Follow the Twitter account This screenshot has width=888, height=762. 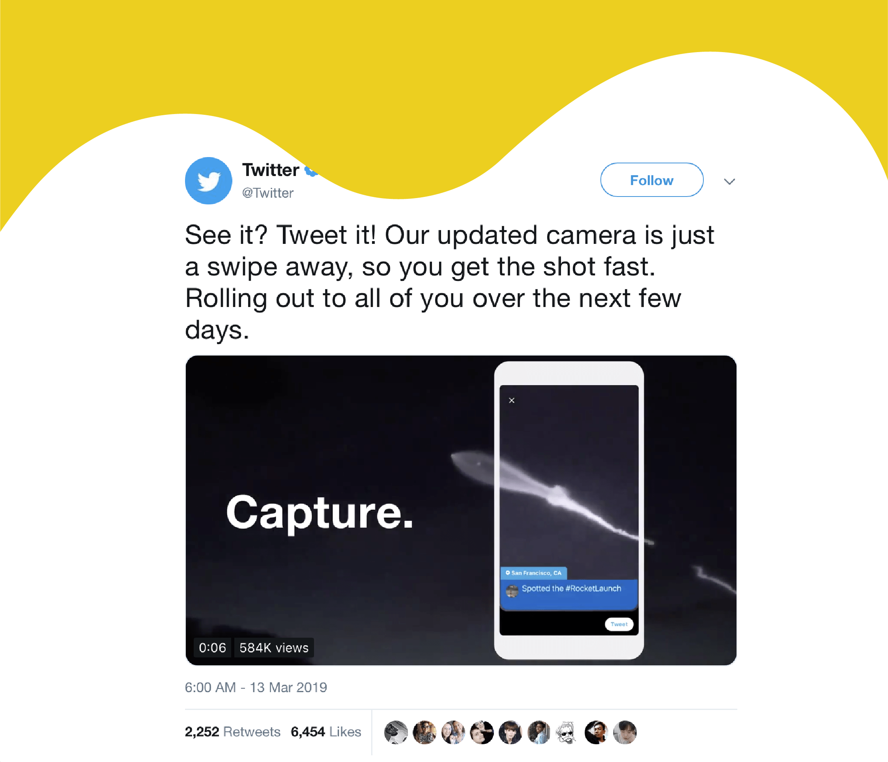point(651,180)
